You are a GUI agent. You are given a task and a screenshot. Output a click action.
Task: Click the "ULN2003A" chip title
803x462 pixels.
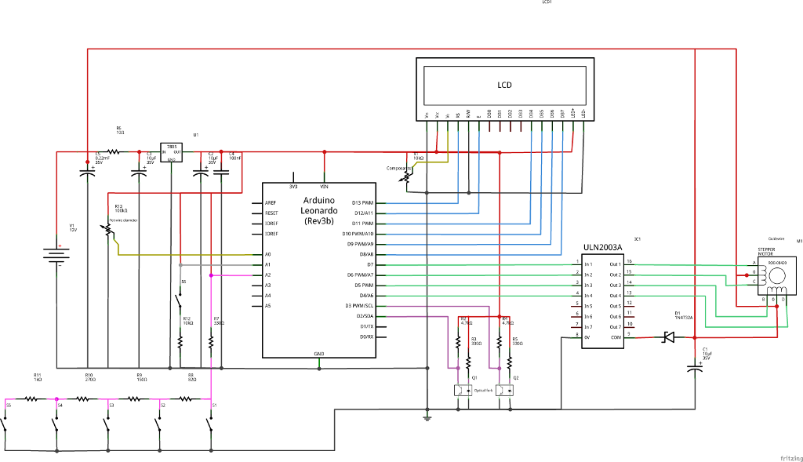[x=603, y=247]
